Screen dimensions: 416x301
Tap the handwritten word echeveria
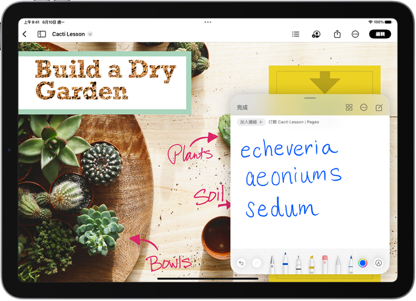289,148
